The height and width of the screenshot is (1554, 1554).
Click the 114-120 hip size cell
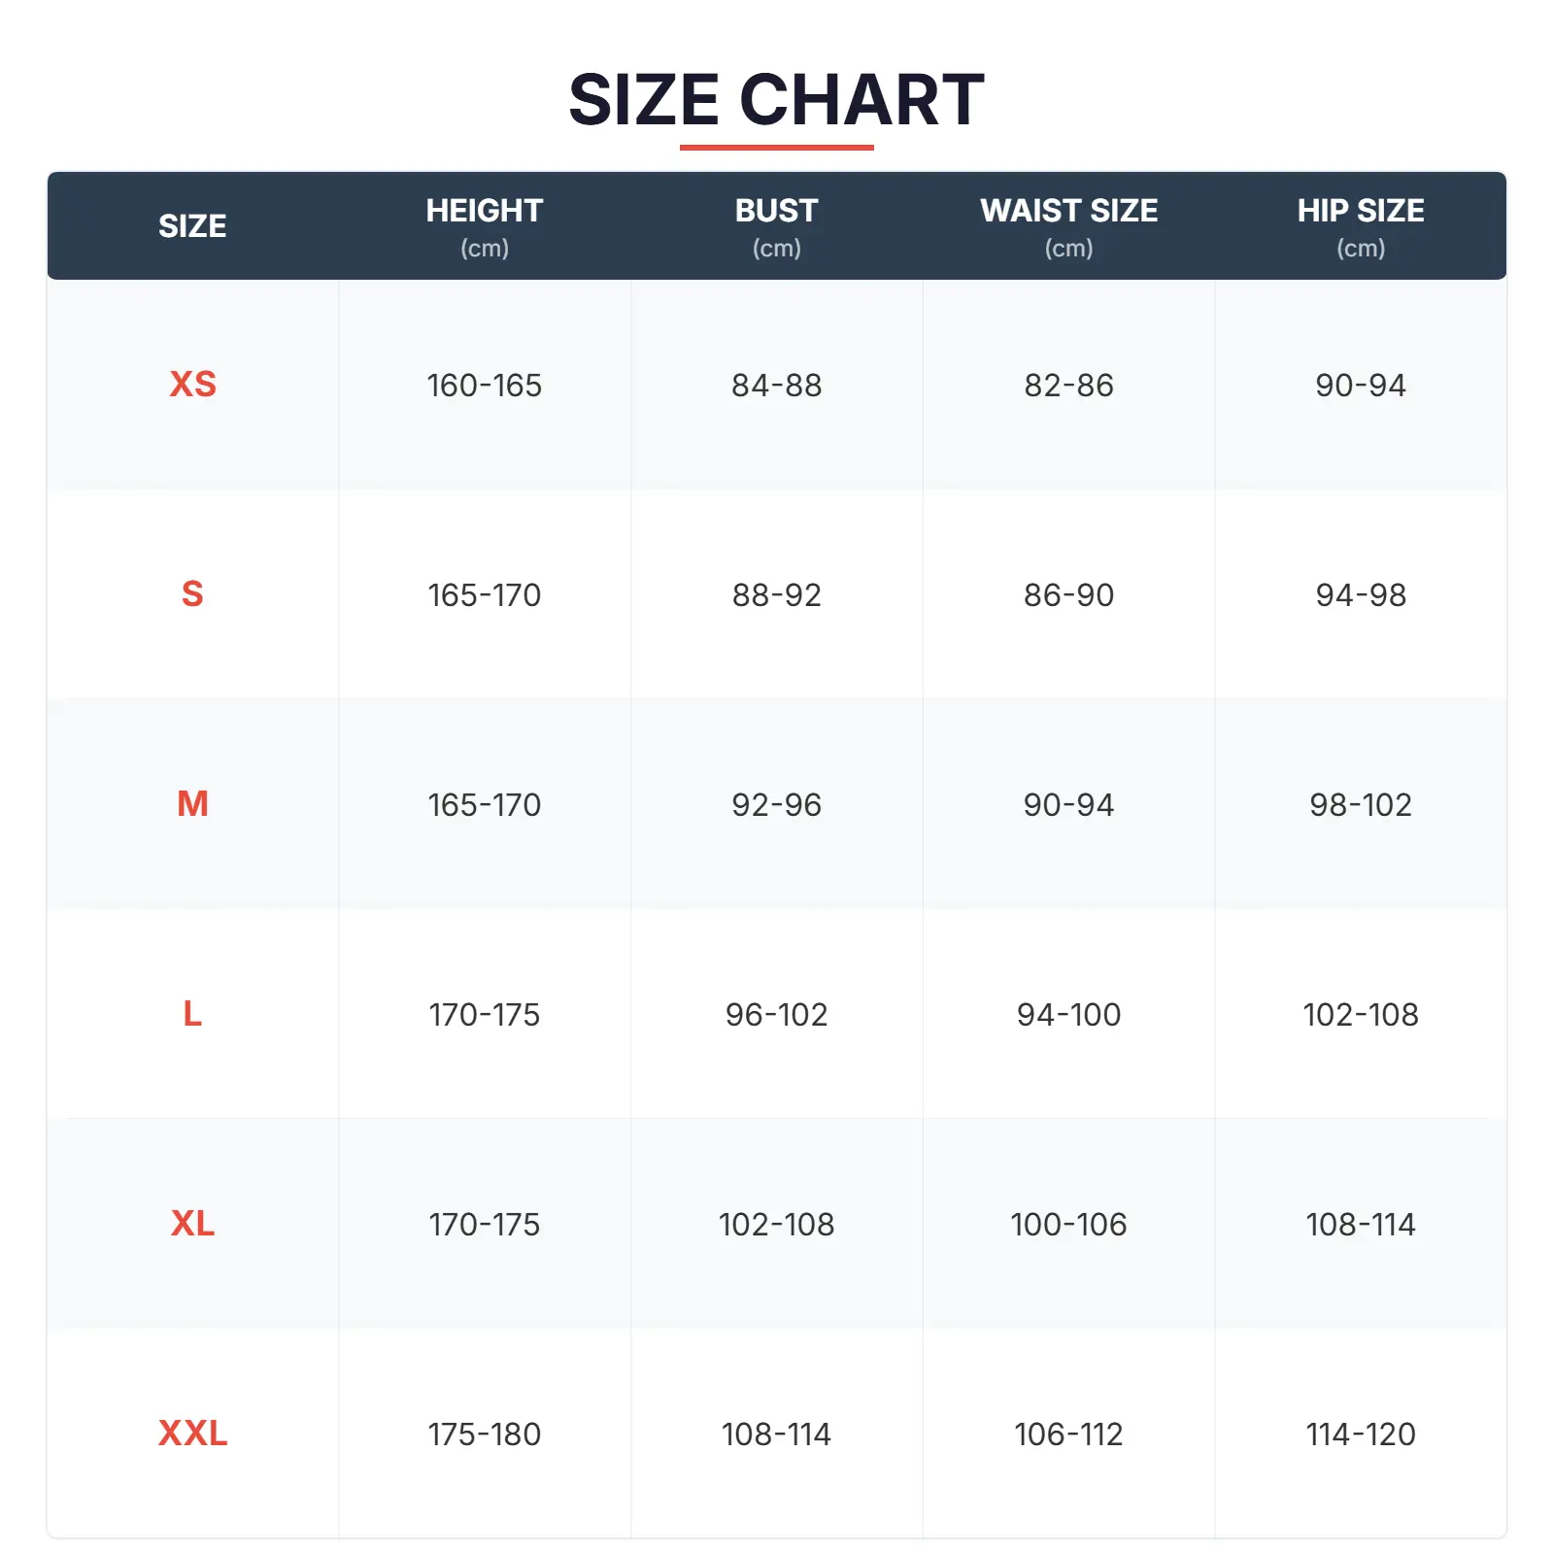[x=1360, y=1435]
